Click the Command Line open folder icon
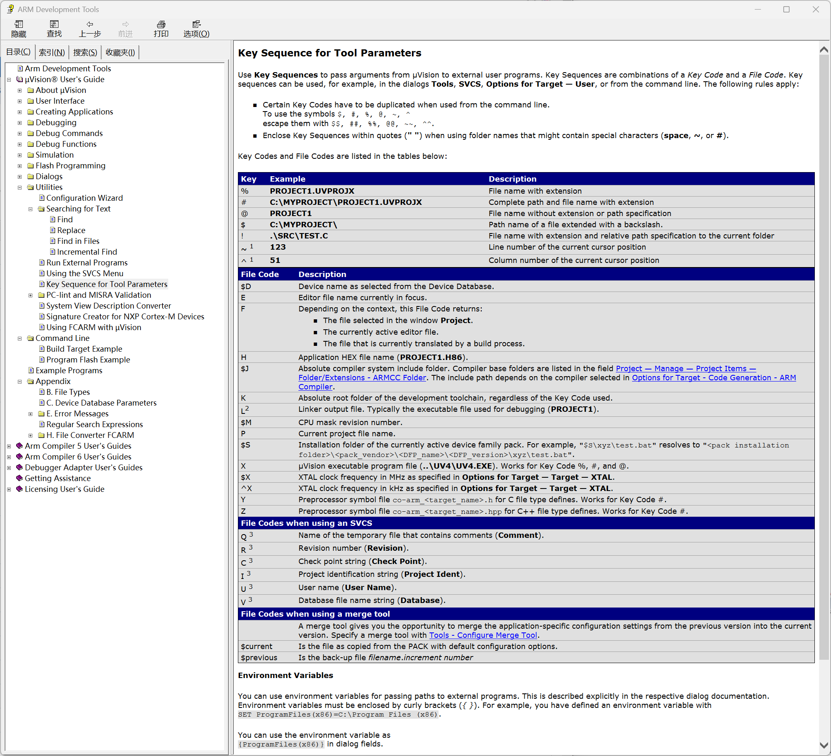The height and width of the screenshot is (756, 831). [x=31, y=338]
